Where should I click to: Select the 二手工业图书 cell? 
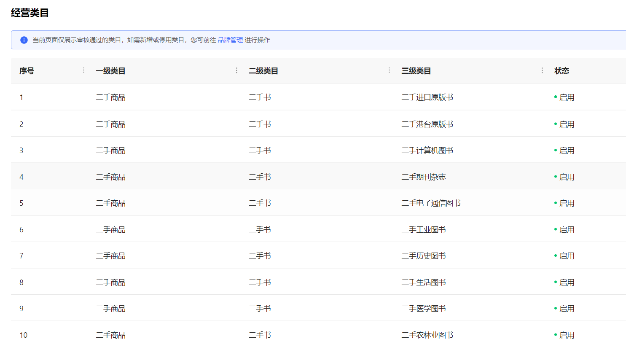point(424,230)
